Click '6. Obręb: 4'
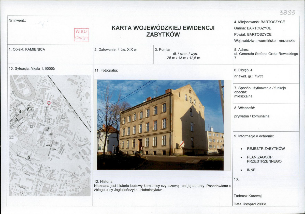 coord(243,70)
